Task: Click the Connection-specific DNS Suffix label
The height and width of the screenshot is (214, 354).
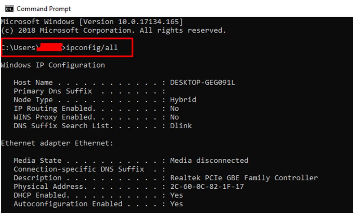Action: click(x=79, y=169)
